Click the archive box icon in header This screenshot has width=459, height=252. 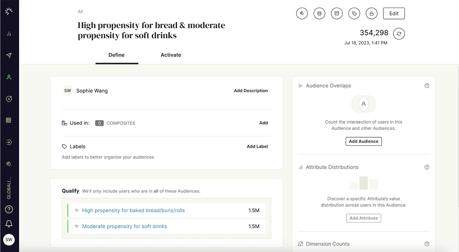click(x=337, y=14)
